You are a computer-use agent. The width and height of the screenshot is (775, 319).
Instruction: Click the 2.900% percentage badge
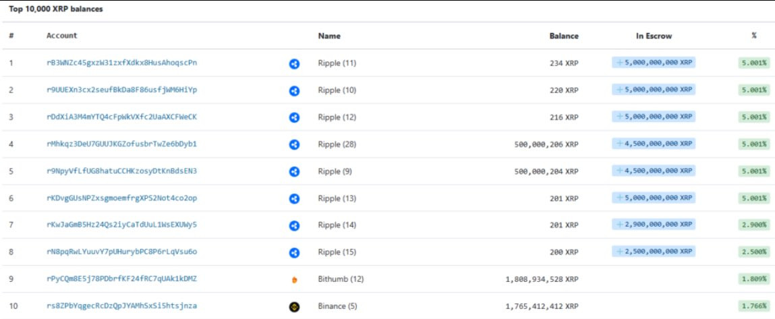pyautogui.click(x=753, y=225)
